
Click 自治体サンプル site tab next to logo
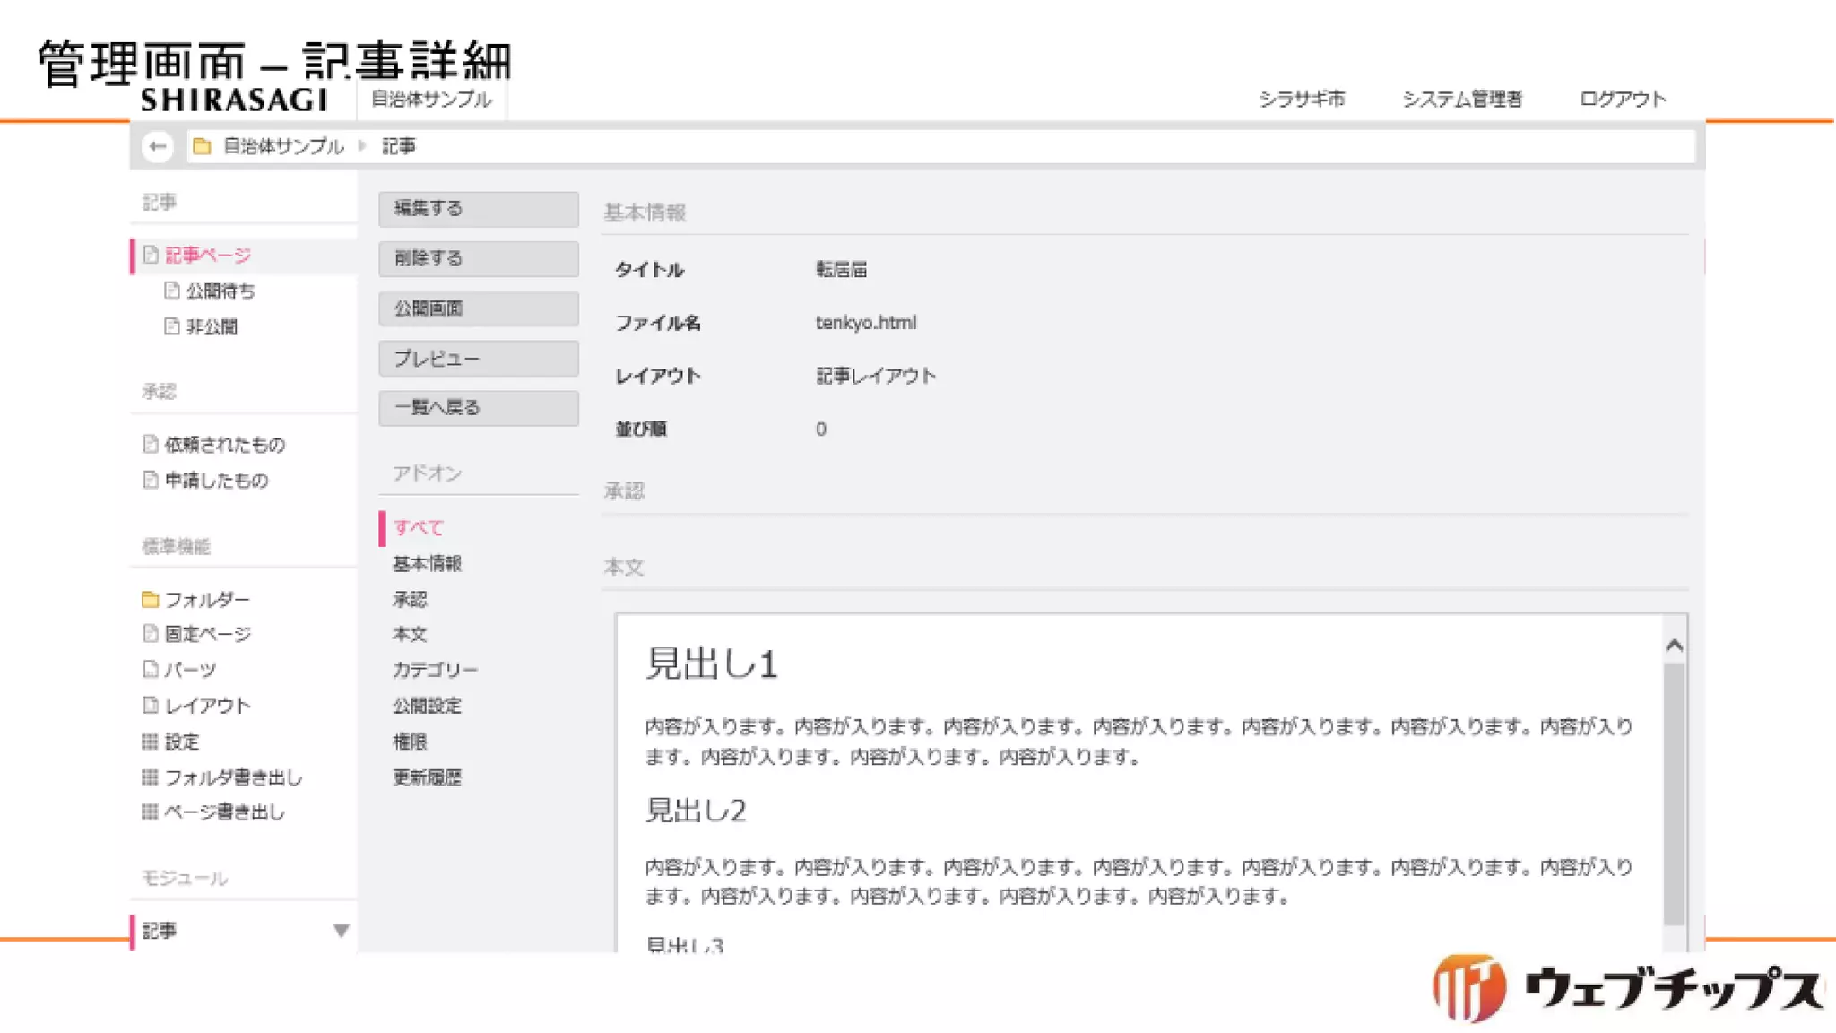[431, 99]
